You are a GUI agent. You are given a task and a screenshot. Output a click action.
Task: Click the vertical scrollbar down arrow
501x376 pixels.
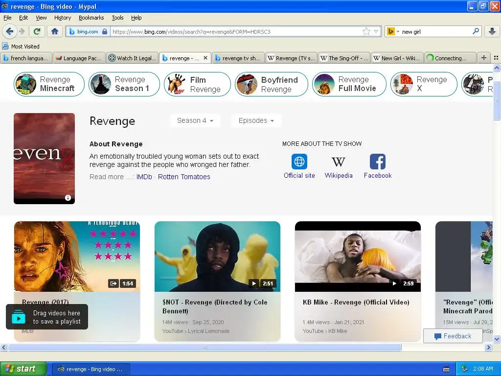[x=497, y=339]
